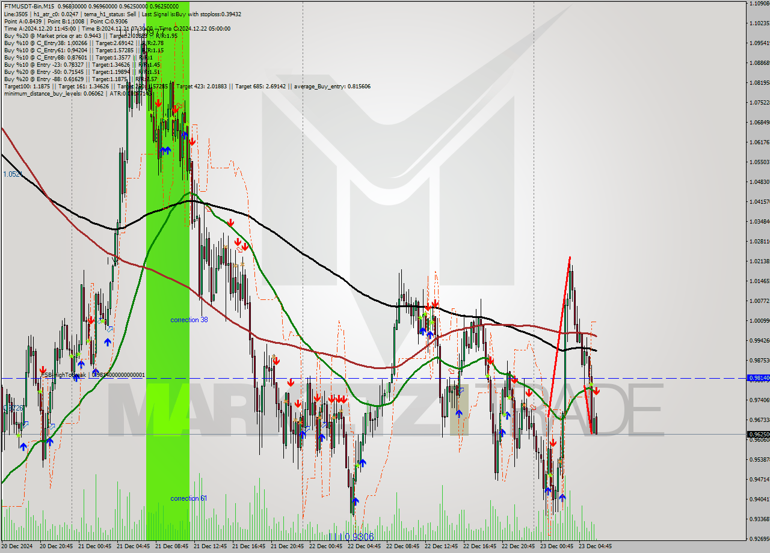Click the 'correction 61' chart label
The width and height of the screenshot is (770, 553).
(x=189, y=498)
